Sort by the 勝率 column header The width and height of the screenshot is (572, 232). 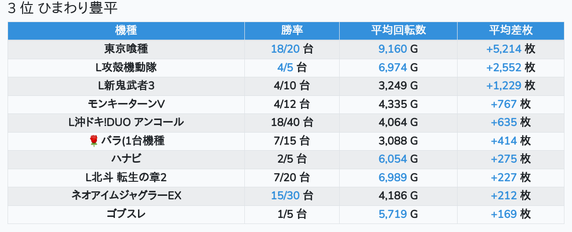click(x=292, y=30)
